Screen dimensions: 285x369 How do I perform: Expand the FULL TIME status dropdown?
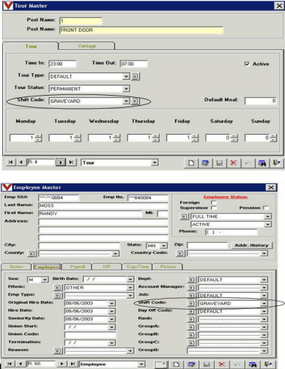tap(268, 216)
